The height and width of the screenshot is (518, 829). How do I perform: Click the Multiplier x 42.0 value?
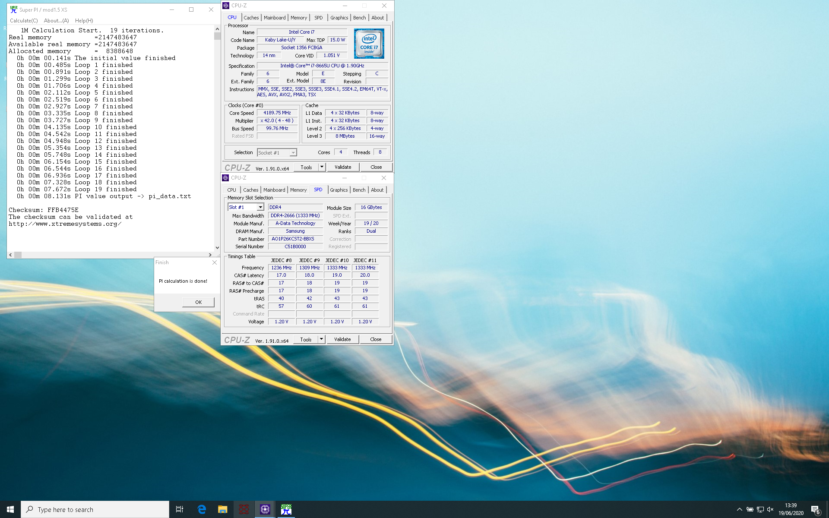point(277,121)
